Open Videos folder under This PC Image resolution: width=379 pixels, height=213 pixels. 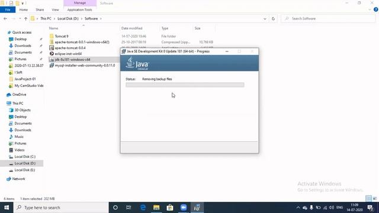[20, 150]
